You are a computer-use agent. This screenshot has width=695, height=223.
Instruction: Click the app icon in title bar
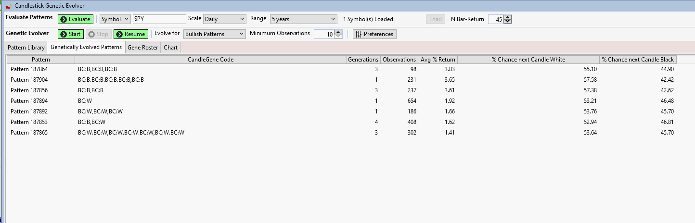click(8, 6)
